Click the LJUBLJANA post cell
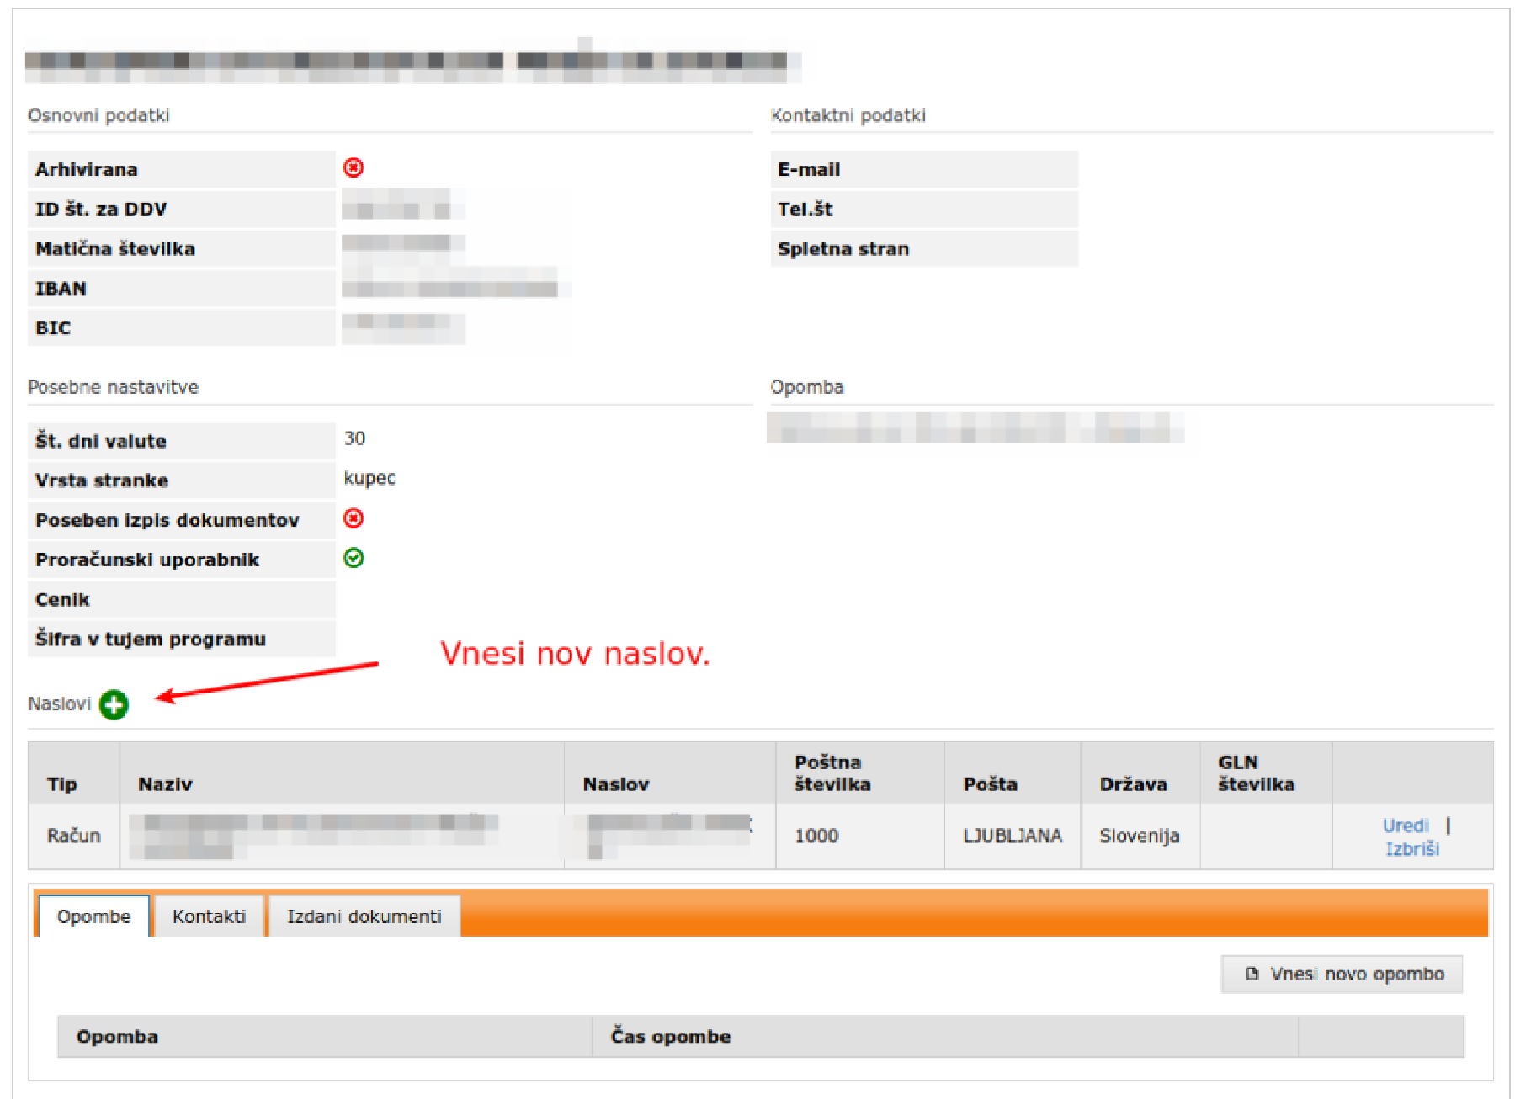 tap(1012, 836)
